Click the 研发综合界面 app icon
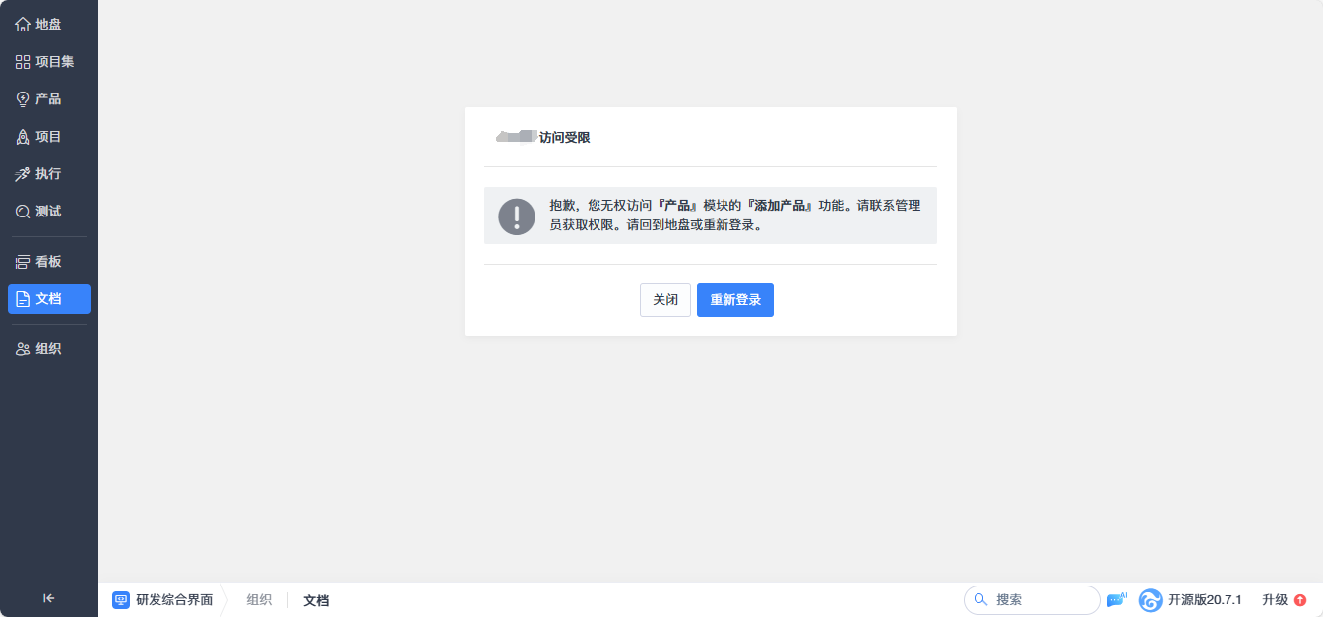1323x617 pixels. 120,599
